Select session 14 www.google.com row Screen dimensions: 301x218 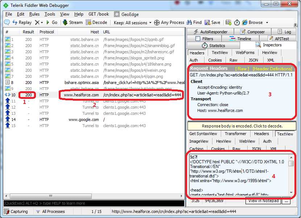tap(94, 120)
